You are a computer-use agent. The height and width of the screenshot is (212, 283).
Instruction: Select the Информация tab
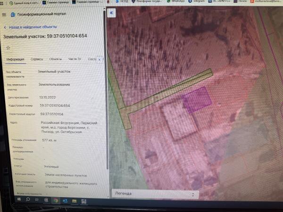click(x=16, y=59)
